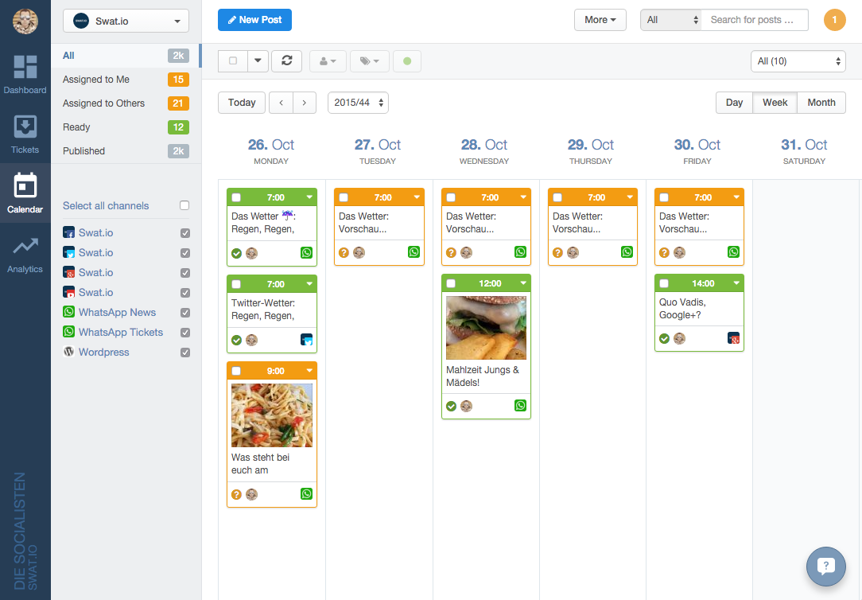
Task: Toggle the Wordpress channel checkbox
Action: point(185,353)
